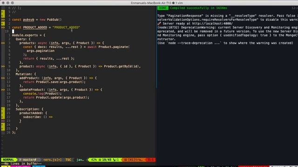The height and width of the screenshot is (167, 298).
Task: Click the gutter marker beside updateProduct line
Action: point(3,90)
